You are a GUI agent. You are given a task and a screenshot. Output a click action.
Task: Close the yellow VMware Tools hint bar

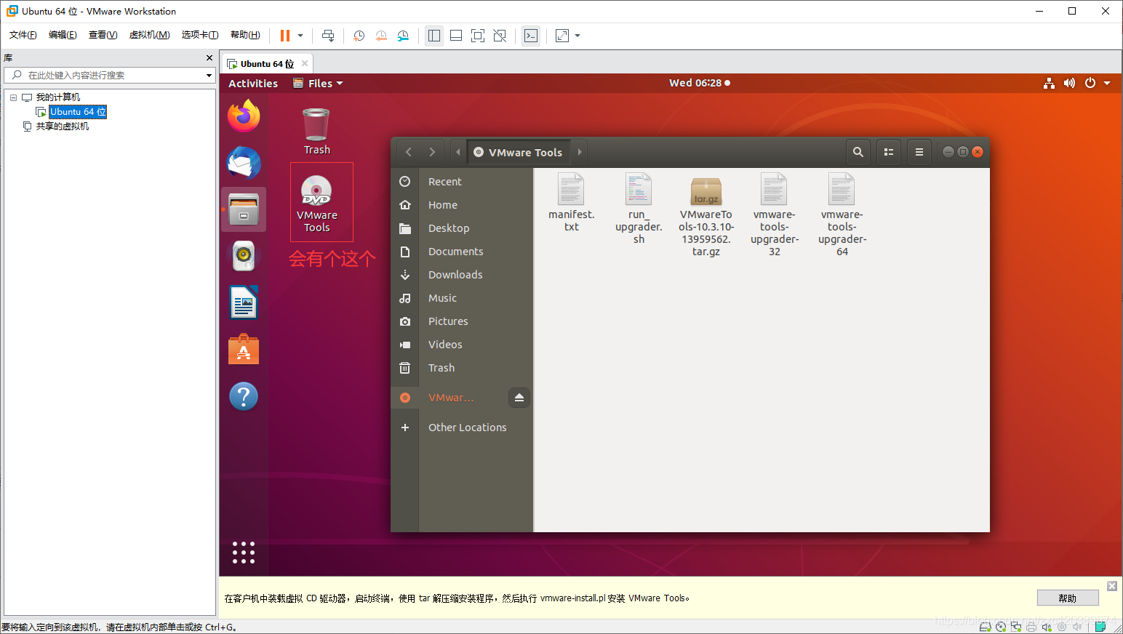click(x=1112, y=586)
